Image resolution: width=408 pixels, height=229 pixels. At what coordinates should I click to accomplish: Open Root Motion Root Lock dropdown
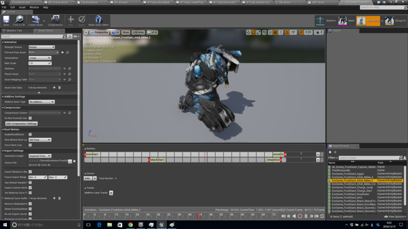coord(40,139)
